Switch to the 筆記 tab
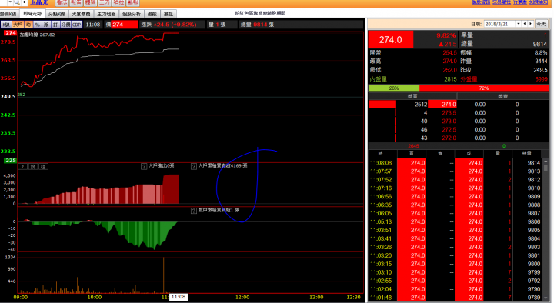Screen dimensions: 554x303 169,14
